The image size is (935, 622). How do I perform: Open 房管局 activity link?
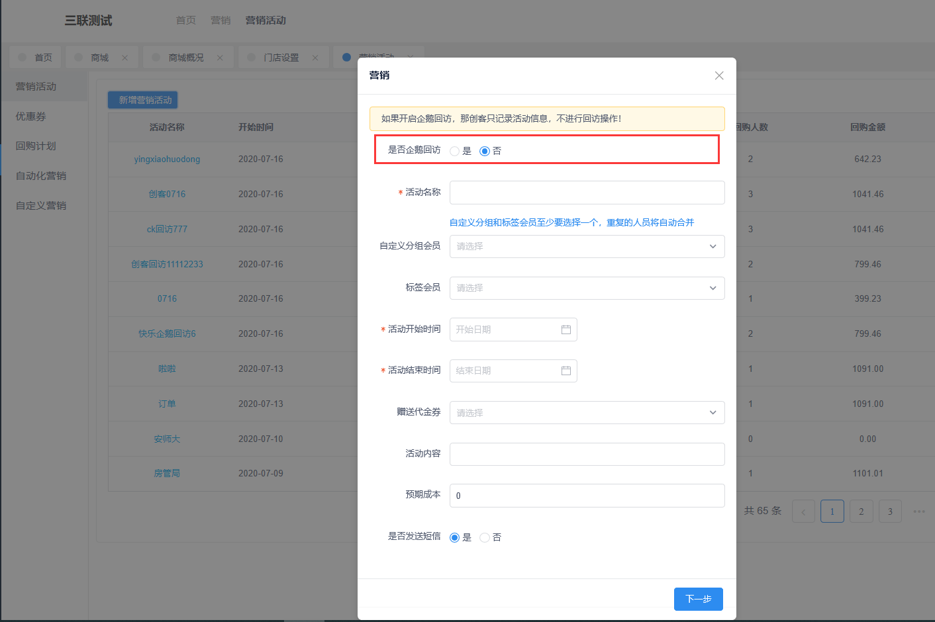point(167,473)
